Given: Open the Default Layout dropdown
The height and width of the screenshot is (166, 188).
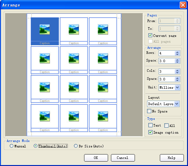Looking at the screenshot, I should (177, 104).
